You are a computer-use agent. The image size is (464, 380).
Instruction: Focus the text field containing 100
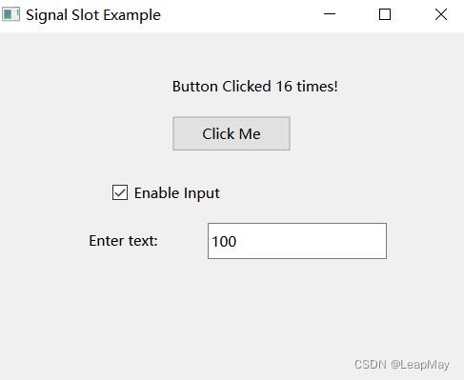tap(297, 241)
